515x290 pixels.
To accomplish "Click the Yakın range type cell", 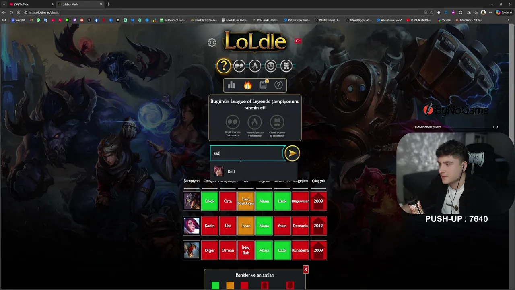I will pos(282,226).
